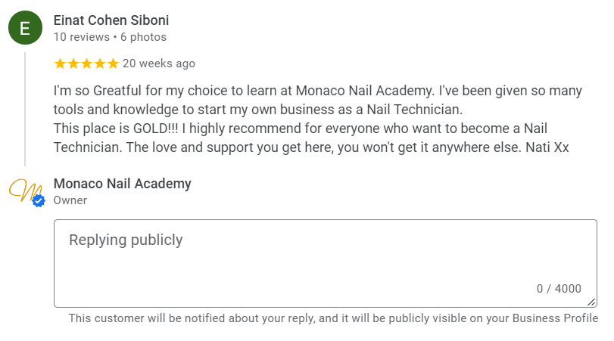
Task: Click the Monaco Nail Academy logo
Action: click(23, 191)
